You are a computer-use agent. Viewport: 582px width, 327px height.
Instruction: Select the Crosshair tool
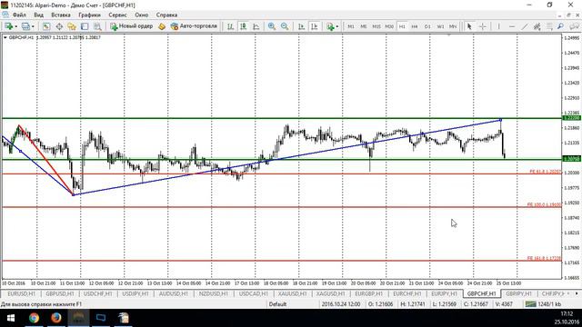(x=483, y=26)
